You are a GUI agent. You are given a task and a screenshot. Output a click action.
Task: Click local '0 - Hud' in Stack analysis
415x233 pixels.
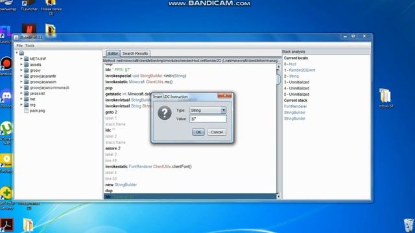click(x=290, y=64)
